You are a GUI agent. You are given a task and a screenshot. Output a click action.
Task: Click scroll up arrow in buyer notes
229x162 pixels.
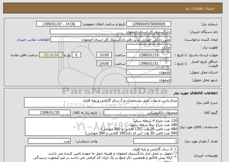click(175, 149)
